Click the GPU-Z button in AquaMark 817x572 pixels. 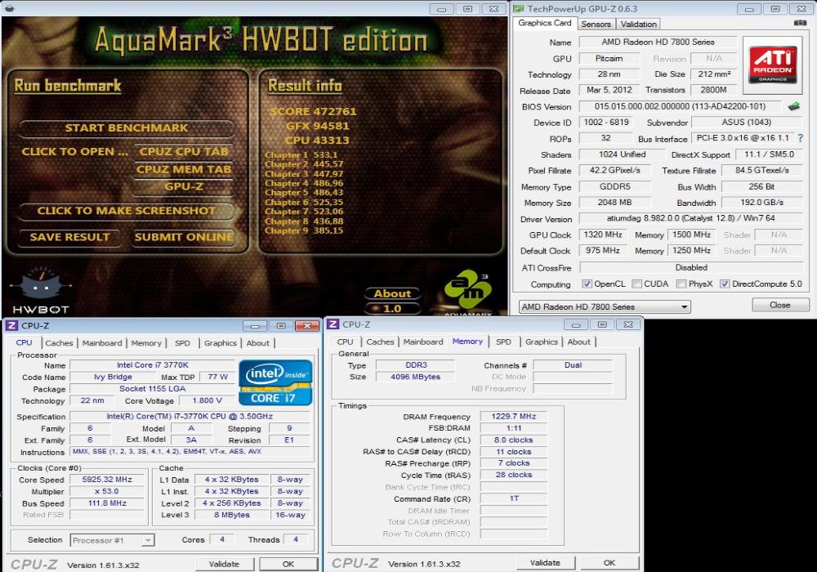tap(183, 186)
